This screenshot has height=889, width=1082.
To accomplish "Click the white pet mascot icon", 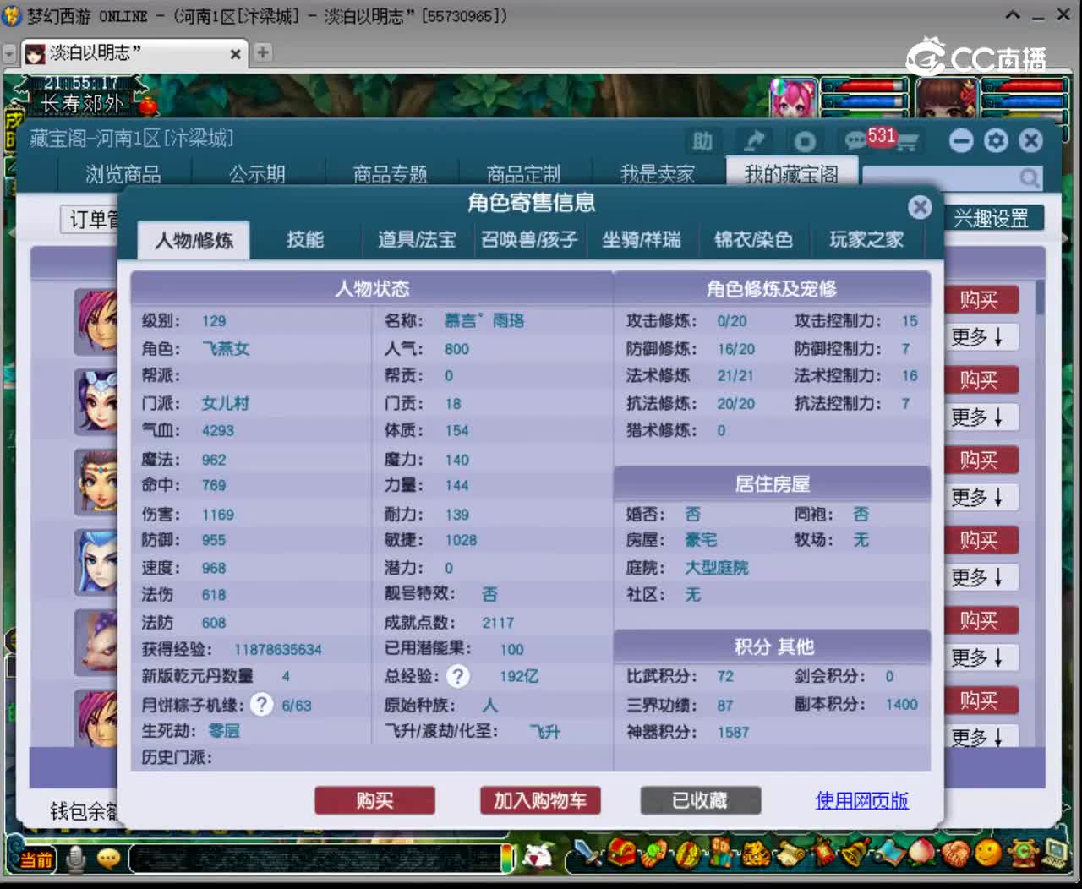I will tap(538, 857).
